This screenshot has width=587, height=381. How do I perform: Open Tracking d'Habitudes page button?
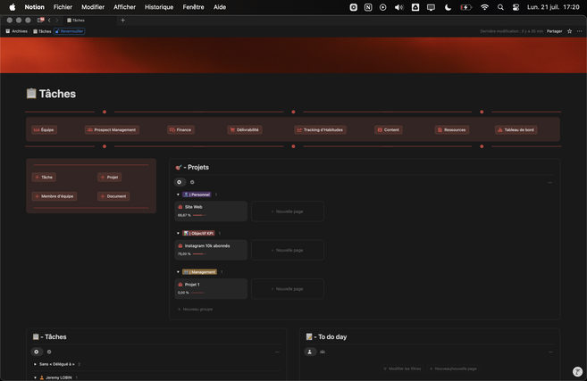320,129
